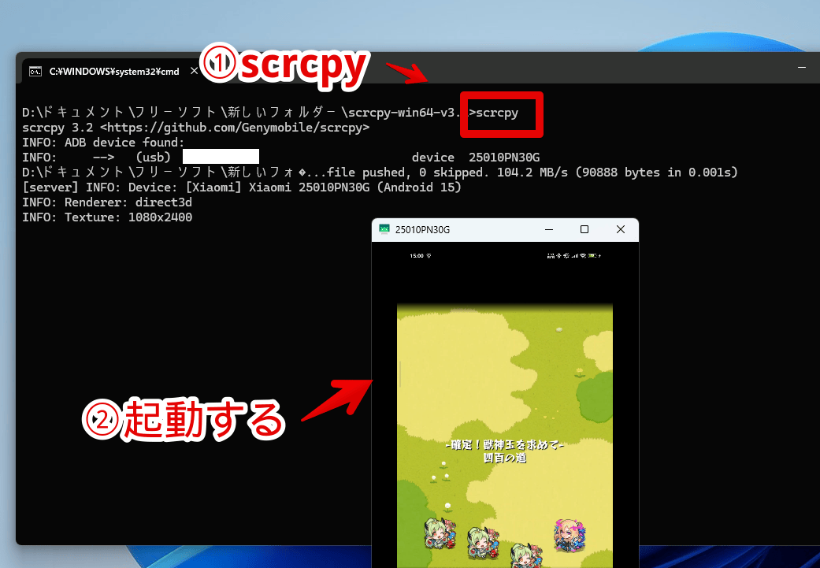The width and height of the screenshot is (820, 568).
Task: Tap the pink-haired character on the right
Action: tap(569, 535)
